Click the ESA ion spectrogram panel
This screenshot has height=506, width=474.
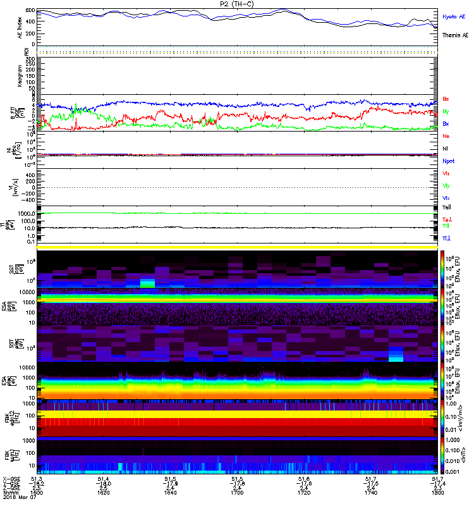238,307
